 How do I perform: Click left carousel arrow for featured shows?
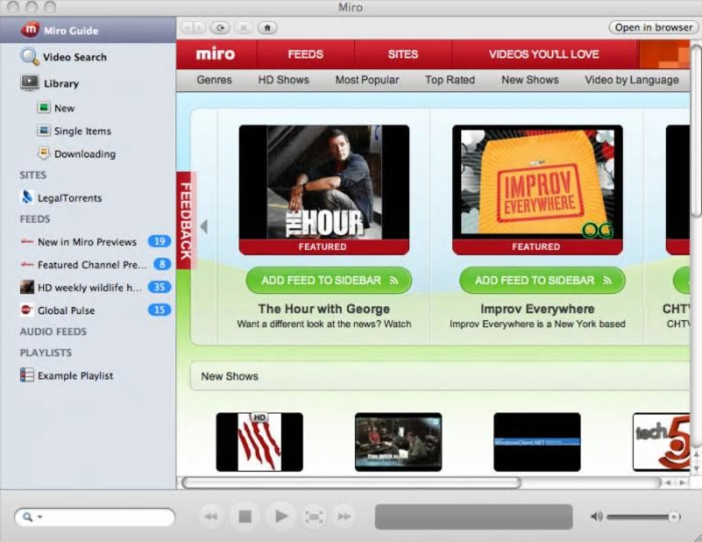pos(204,227)
